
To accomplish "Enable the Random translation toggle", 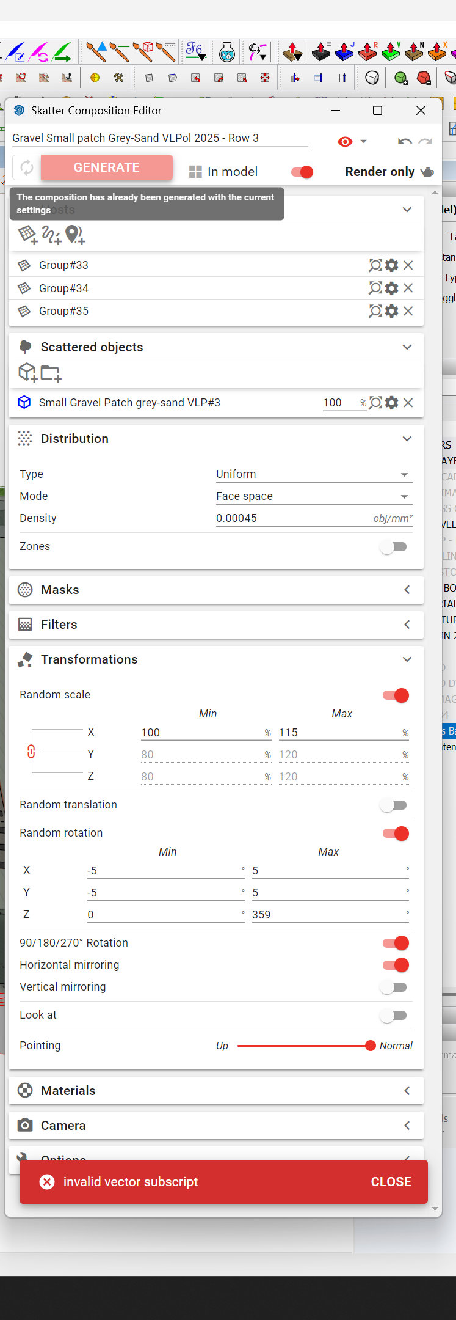I will point(393,805).
